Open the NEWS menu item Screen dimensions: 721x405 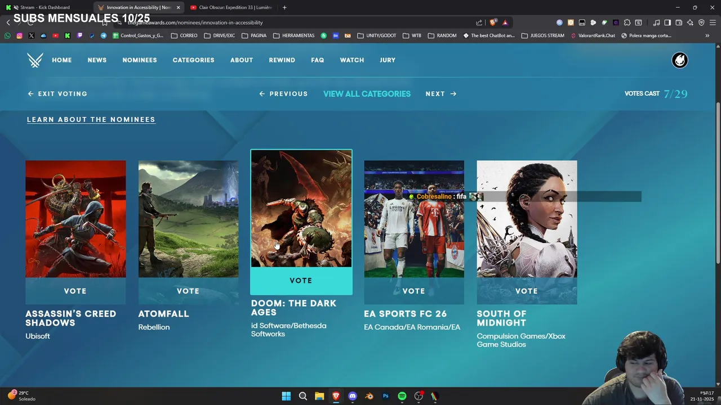click(x=97, y=60)
